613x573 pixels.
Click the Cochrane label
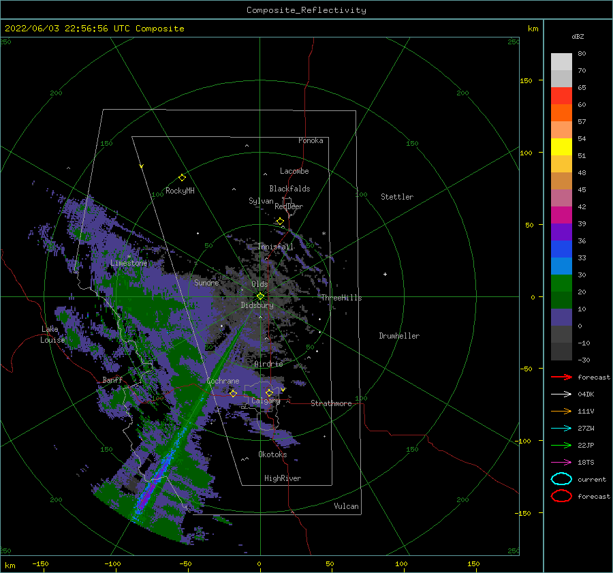(x=223, y=381)
